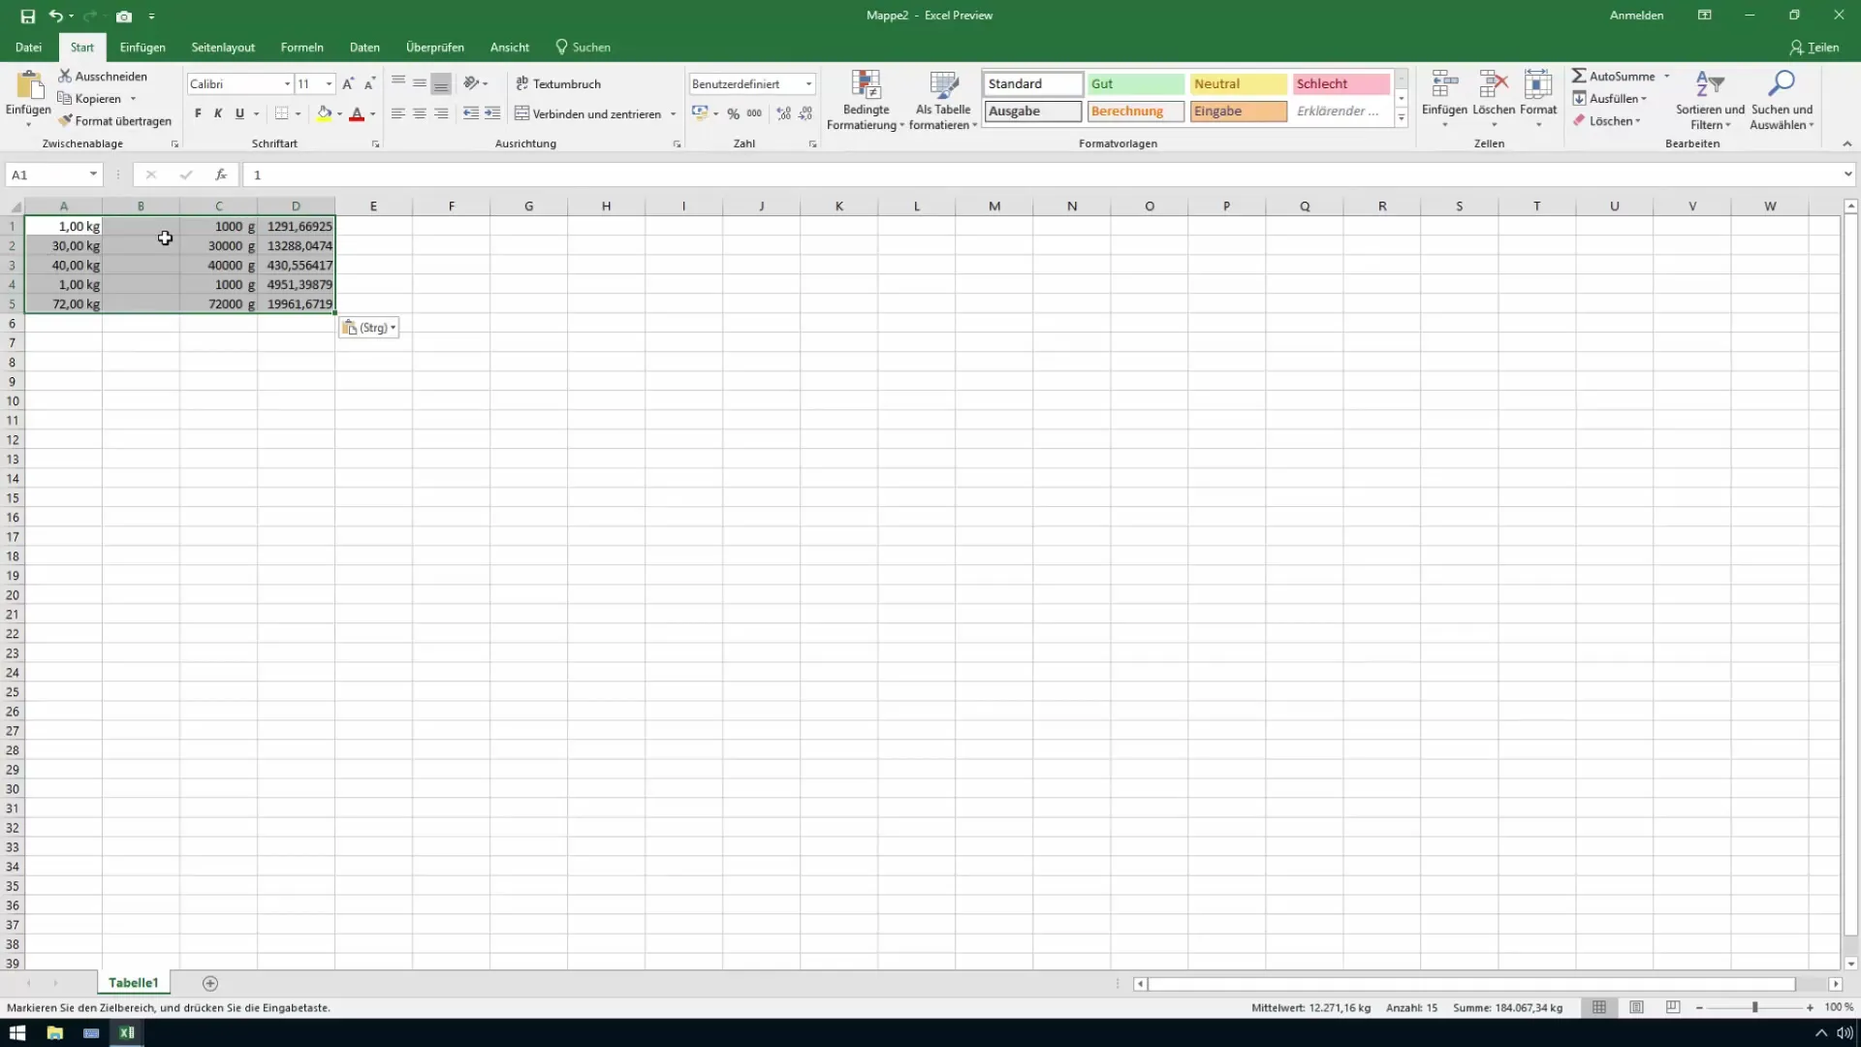Switch to the Daten tab
Image resolution: width=1861 pixels, height=1047 pixels.
point(364,47)
